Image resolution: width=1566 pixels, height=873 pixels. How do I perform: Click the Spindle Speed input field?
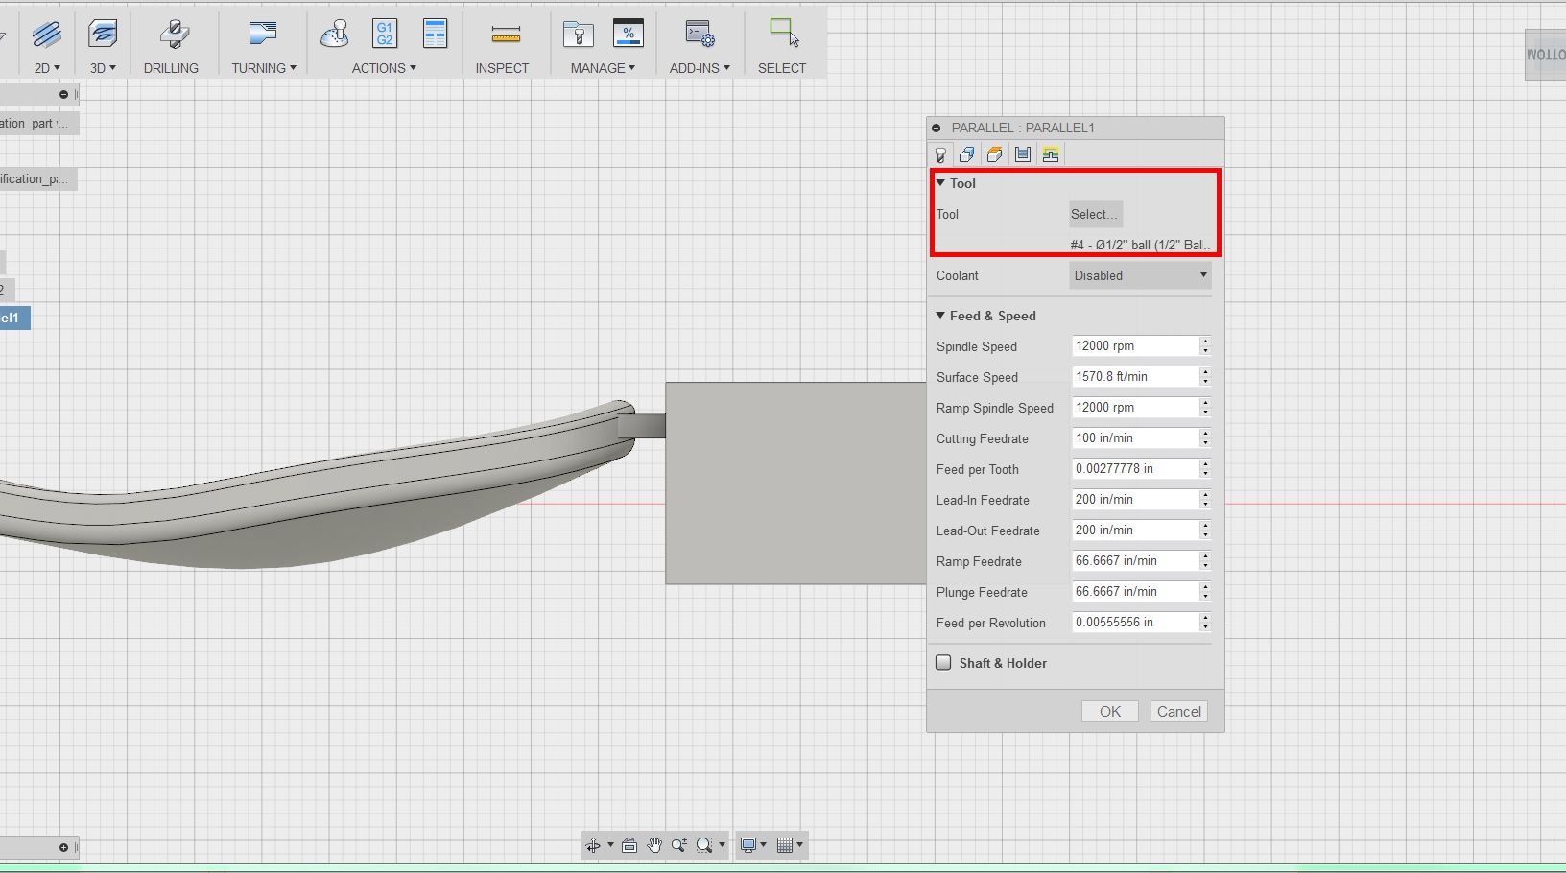point(1134,346)
